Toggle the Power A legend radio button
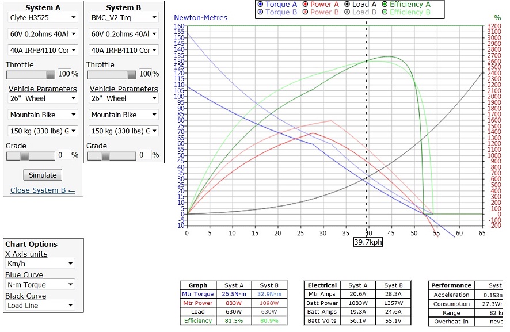The height and width of the screenshot is (332, 510). (306, 5)
